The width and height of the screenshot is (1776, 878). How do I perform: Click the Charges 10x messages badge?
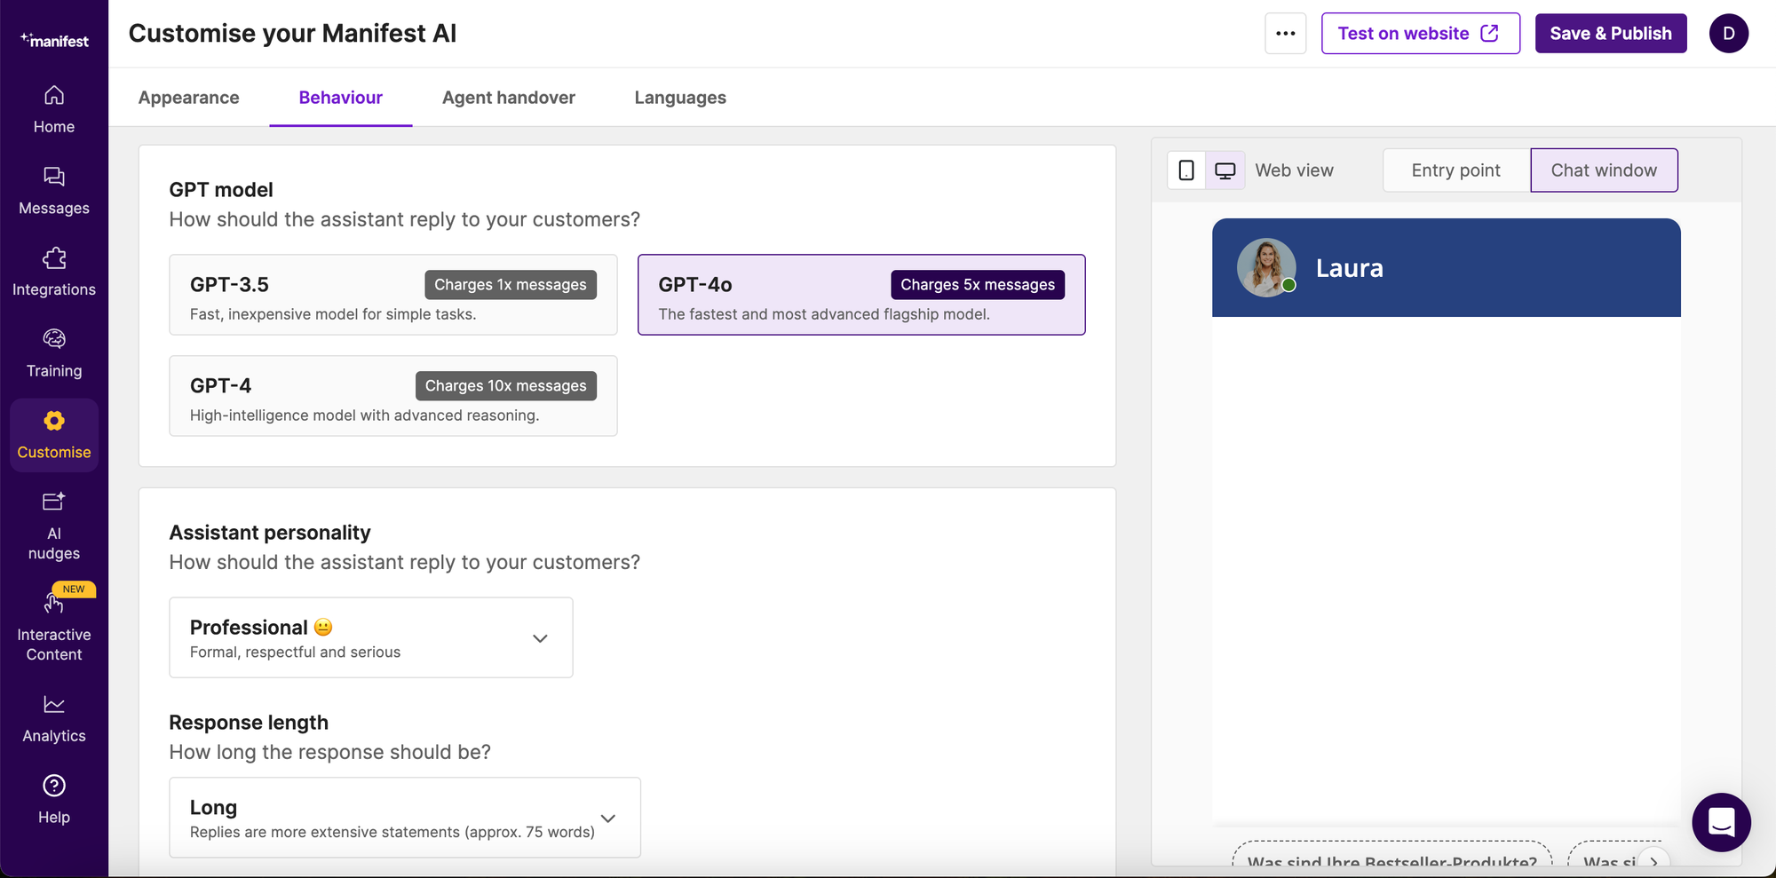click(506, 386)
